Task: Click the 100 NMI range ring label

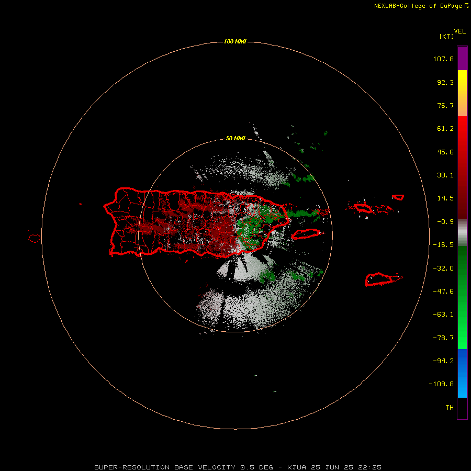Action: click(x=235, y=41)
